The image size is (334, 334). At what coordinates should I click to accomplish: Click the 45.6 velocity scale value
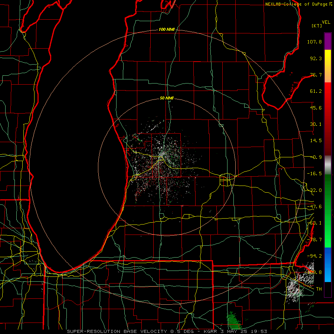[316, 108]
